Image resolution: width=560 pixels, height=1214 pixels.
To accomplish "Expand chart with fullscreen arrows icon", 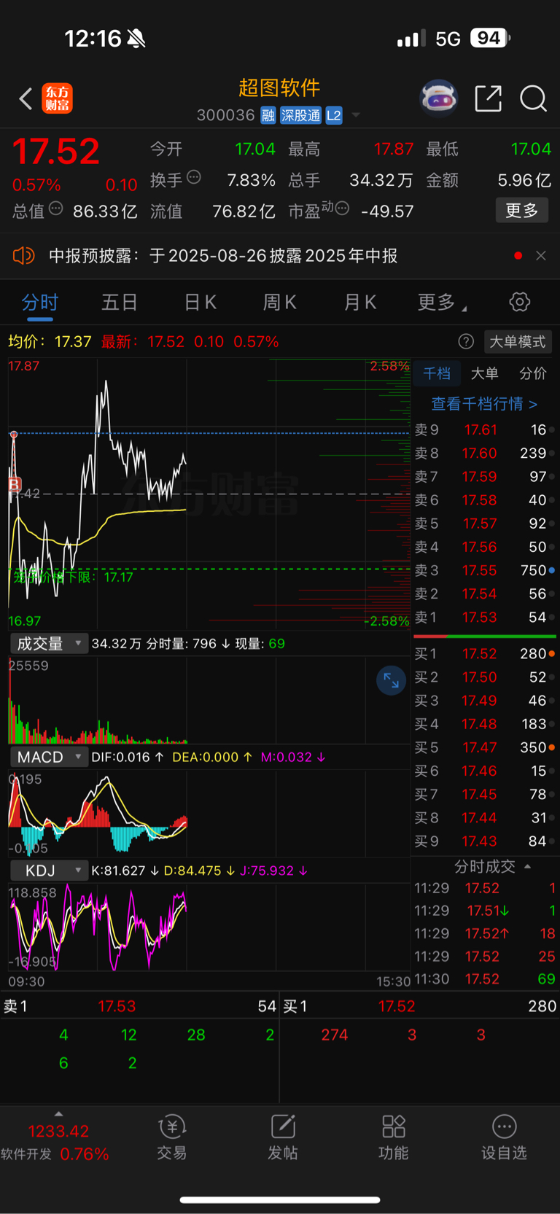I will point(392,680).
